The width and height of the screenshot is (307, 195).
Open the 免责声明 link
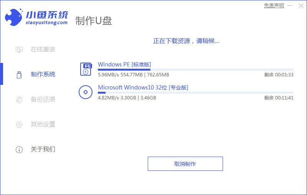(274, 6)
